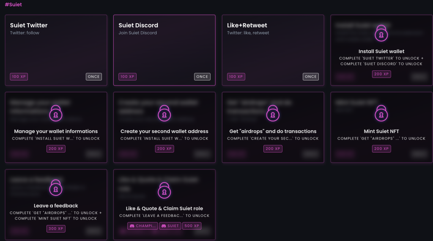Click the lock icon on Create your second wallet address

pyautogui.click(x=164, y=113)
